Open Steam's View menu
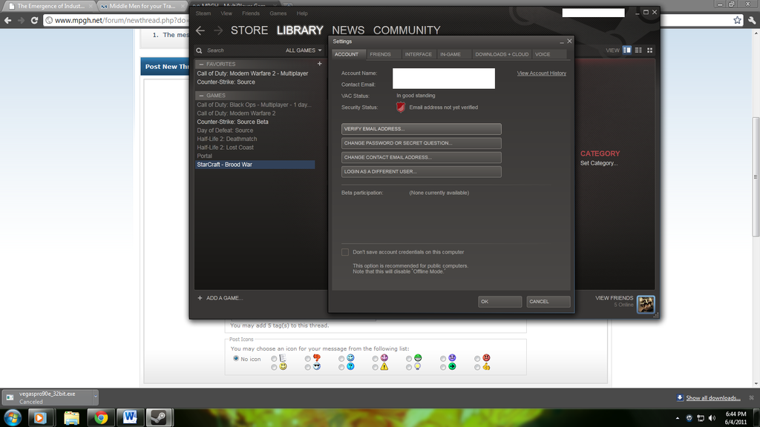The height and width of the screenshot is (427, 760). pyautogui.click(x=226, y=13)
